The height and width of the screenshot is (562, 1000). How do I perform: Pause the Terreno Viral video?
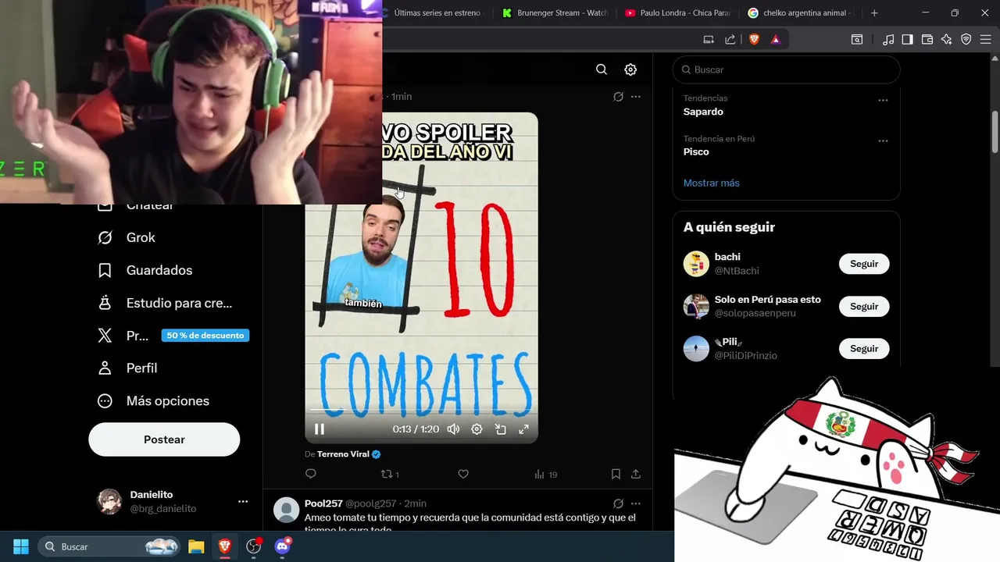(320, 429)
